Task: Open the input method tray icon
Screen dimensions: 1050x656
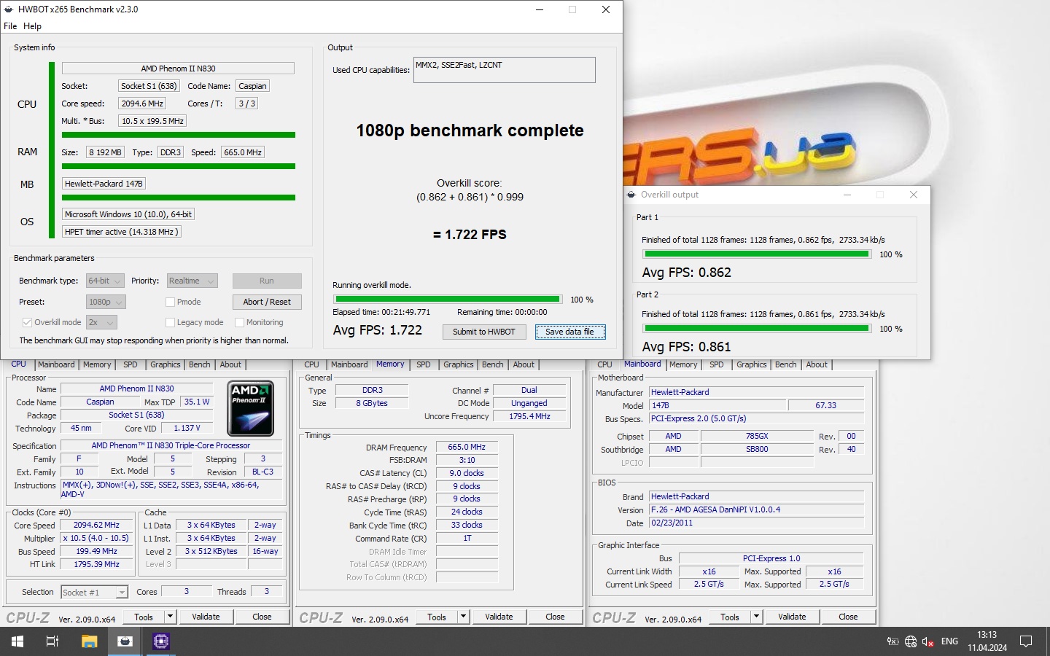Action: pyautogui.click(x=892, y=641)
